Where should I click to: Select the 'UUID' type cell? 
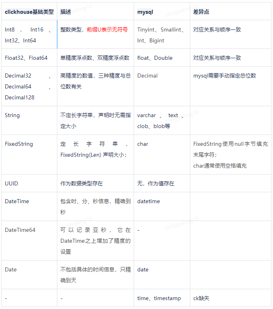(29, 183)
